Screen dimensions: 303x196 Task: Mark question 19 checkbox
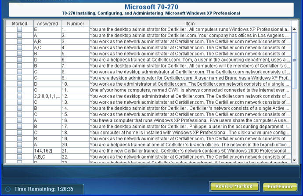(x=19, y=138)
